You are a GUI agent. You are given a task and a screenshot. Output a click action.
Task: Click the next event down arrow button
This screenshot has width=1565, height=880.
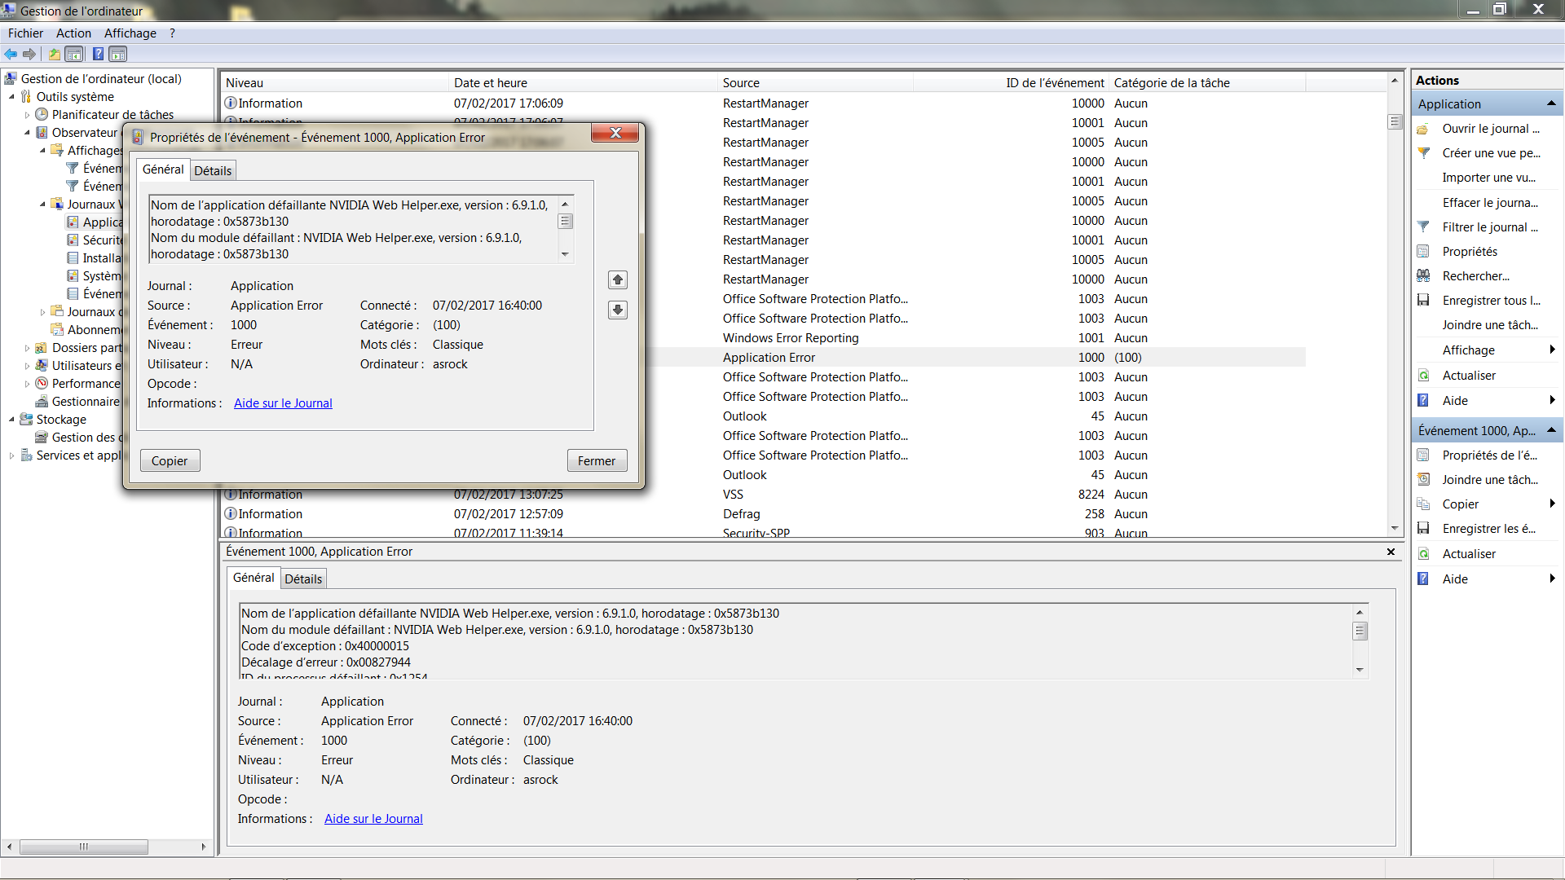[x=618, y=310]
